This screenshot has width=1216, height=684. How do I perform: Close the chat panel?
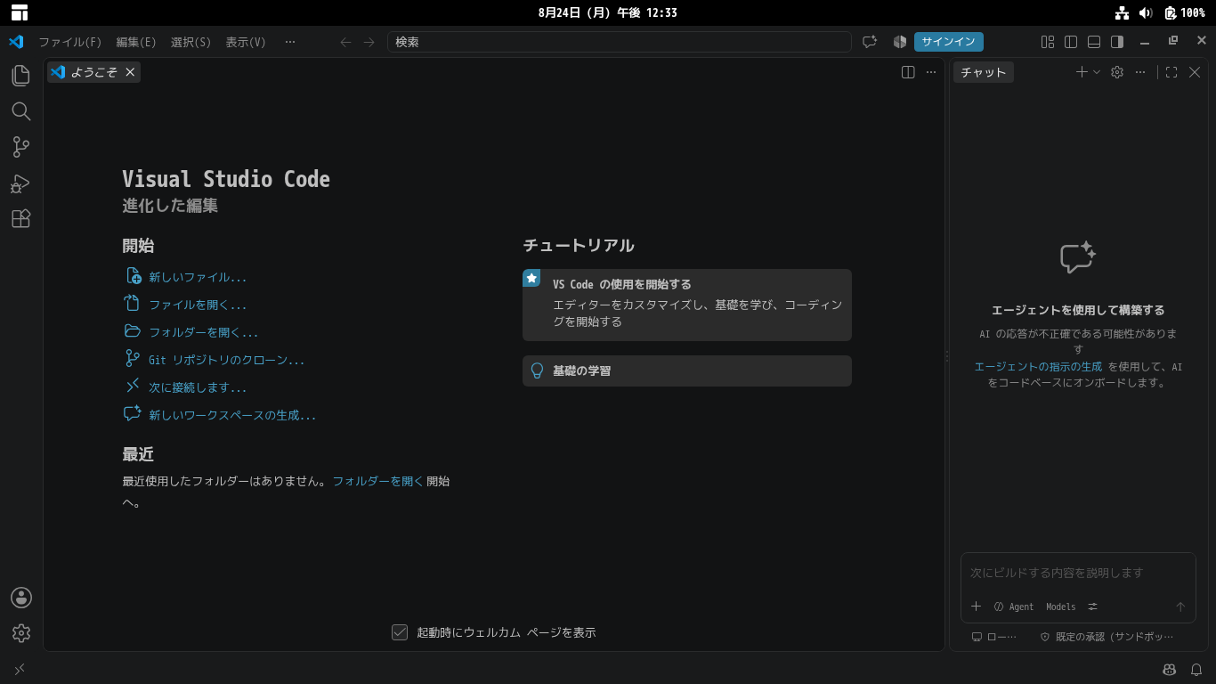(1195, 72)
